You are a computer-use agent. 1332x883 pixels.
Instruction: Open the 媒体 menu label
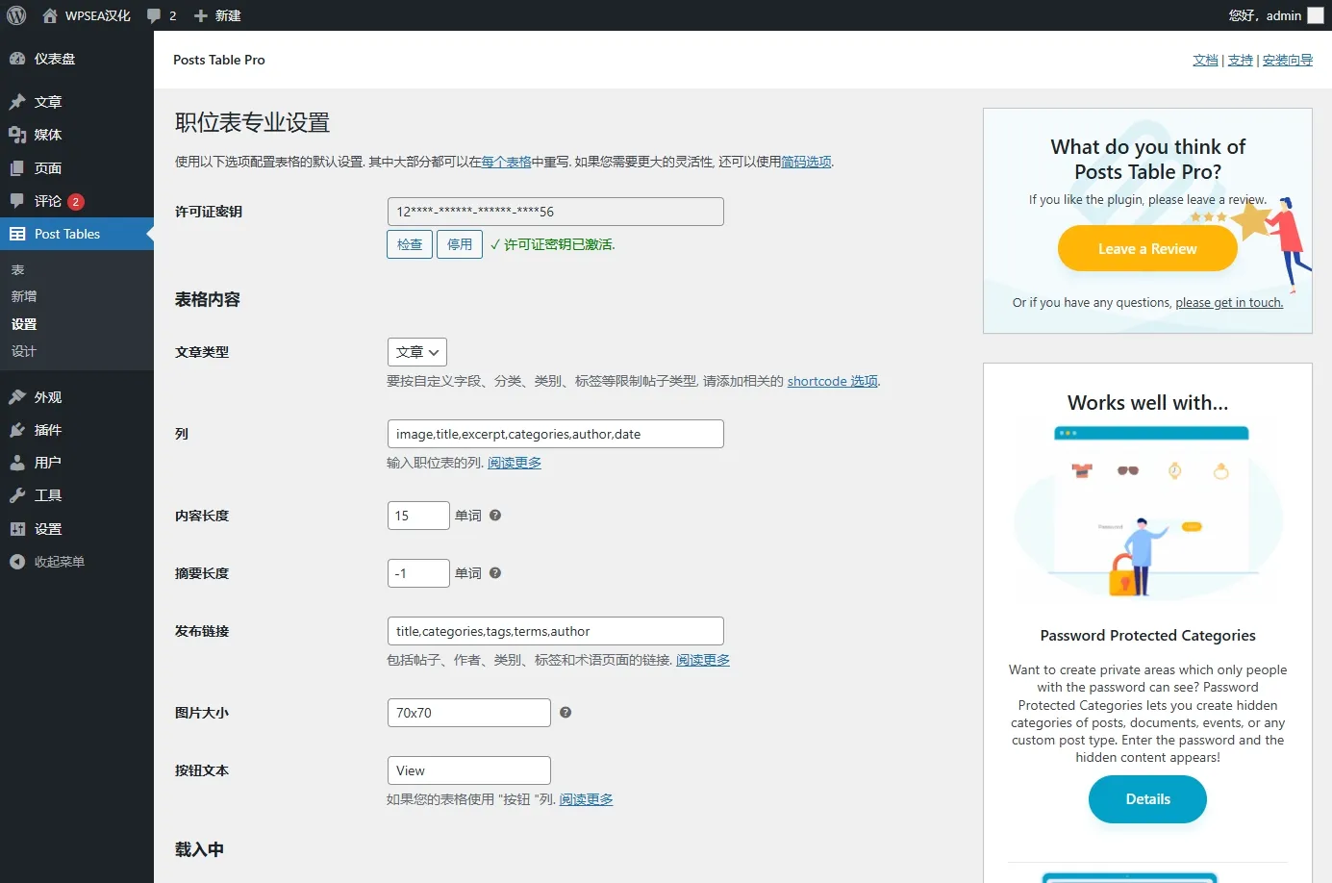point(48,135)
